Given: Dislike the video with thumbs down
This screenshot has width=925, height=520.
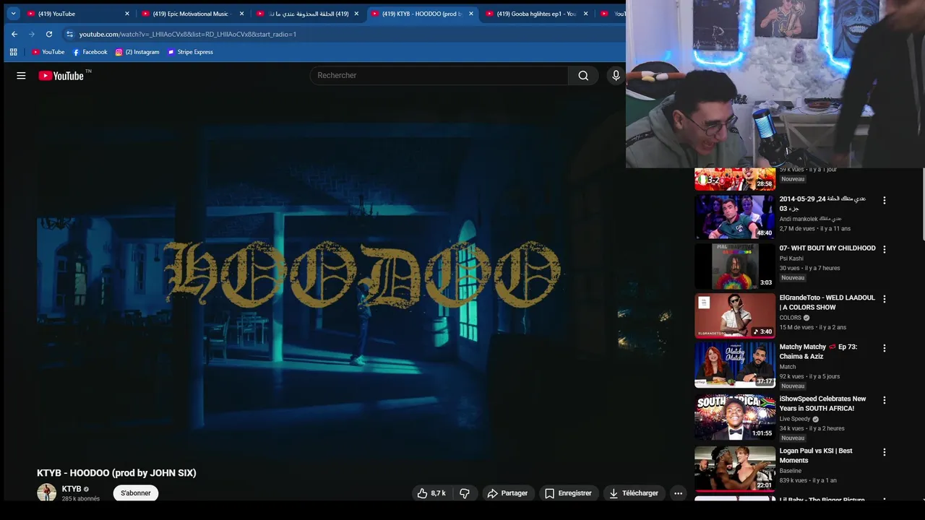Looking at the screenshot, I should 465,493.
